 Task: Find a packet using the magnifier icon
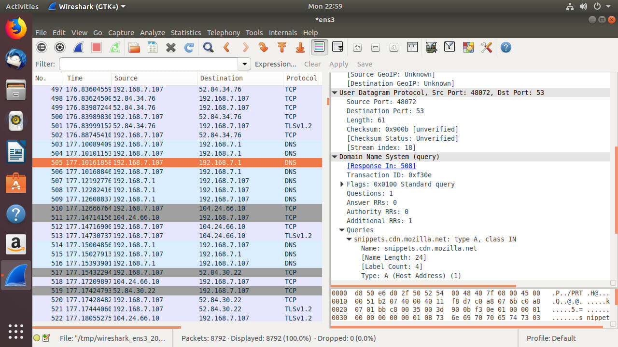208,47
